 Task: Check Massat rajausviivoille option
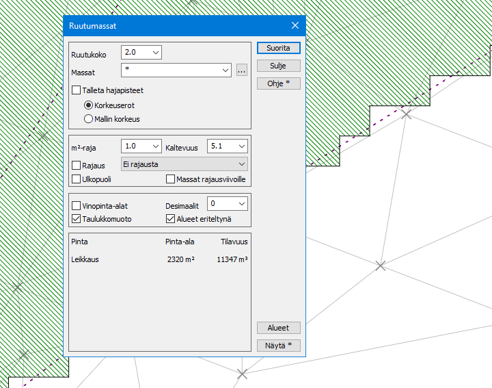(171, 179)
